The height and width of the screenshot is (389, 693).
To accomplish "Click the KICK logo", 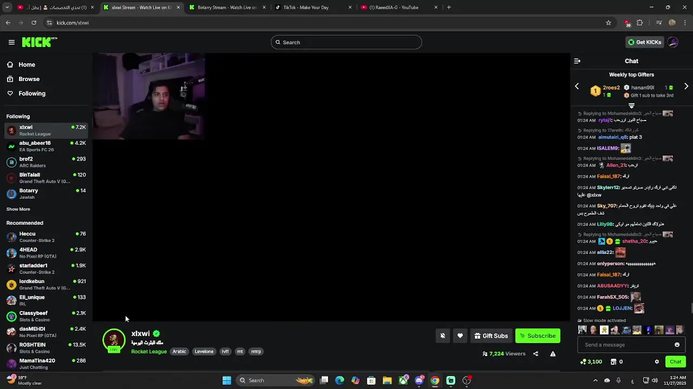I will pos(40,42).
